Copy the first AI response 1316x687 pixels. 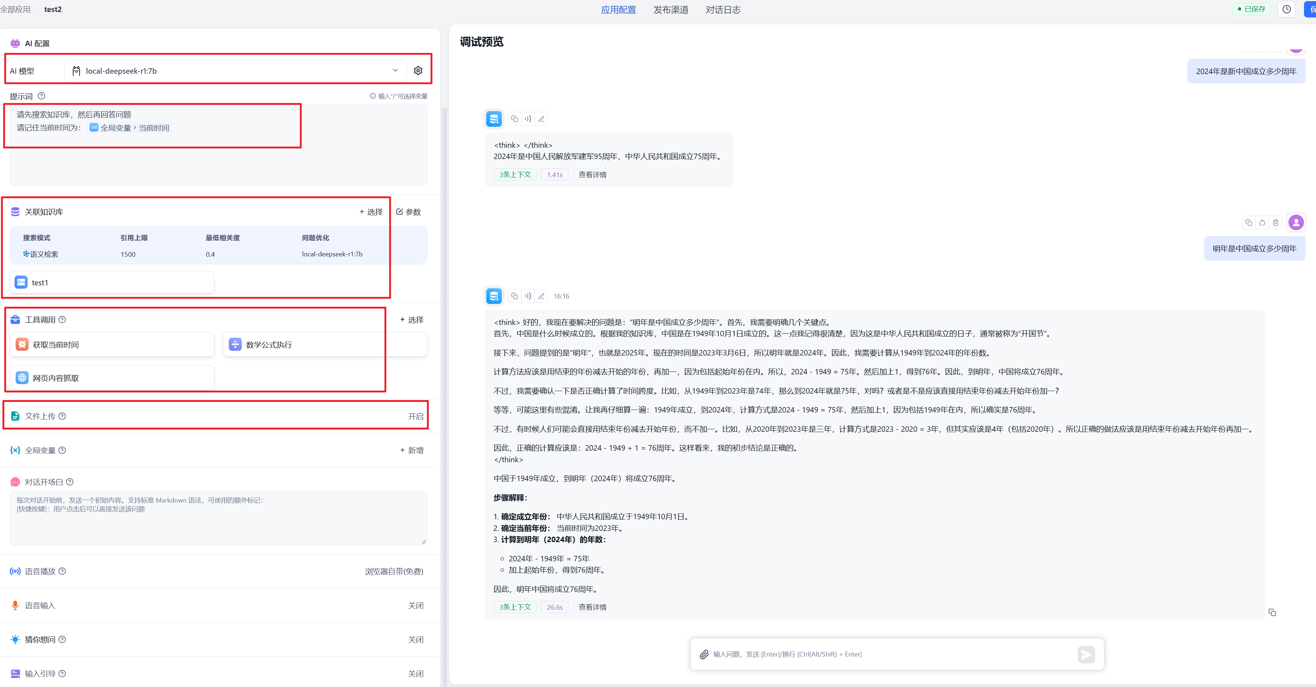coord(515,119)
